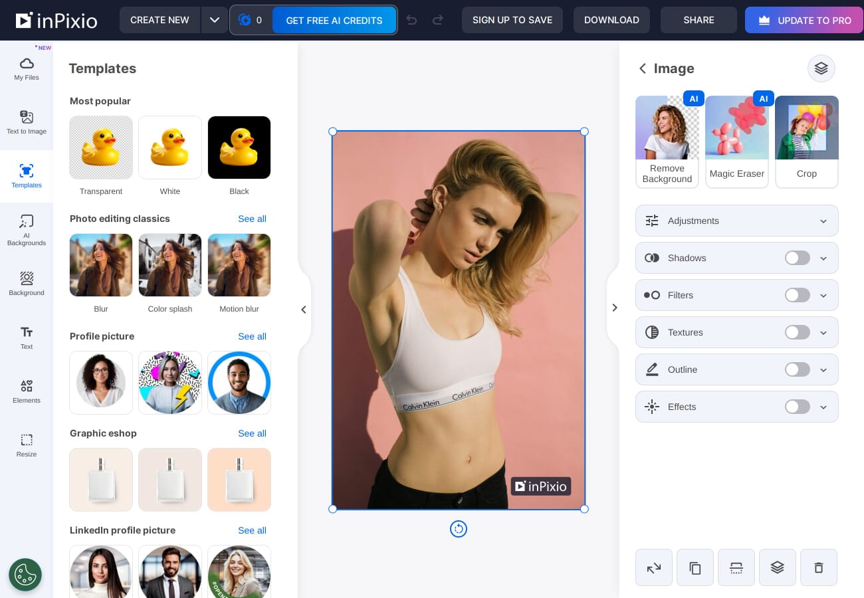Enable the Outline effect
864x598 pixels.
(x=798, y=369)
